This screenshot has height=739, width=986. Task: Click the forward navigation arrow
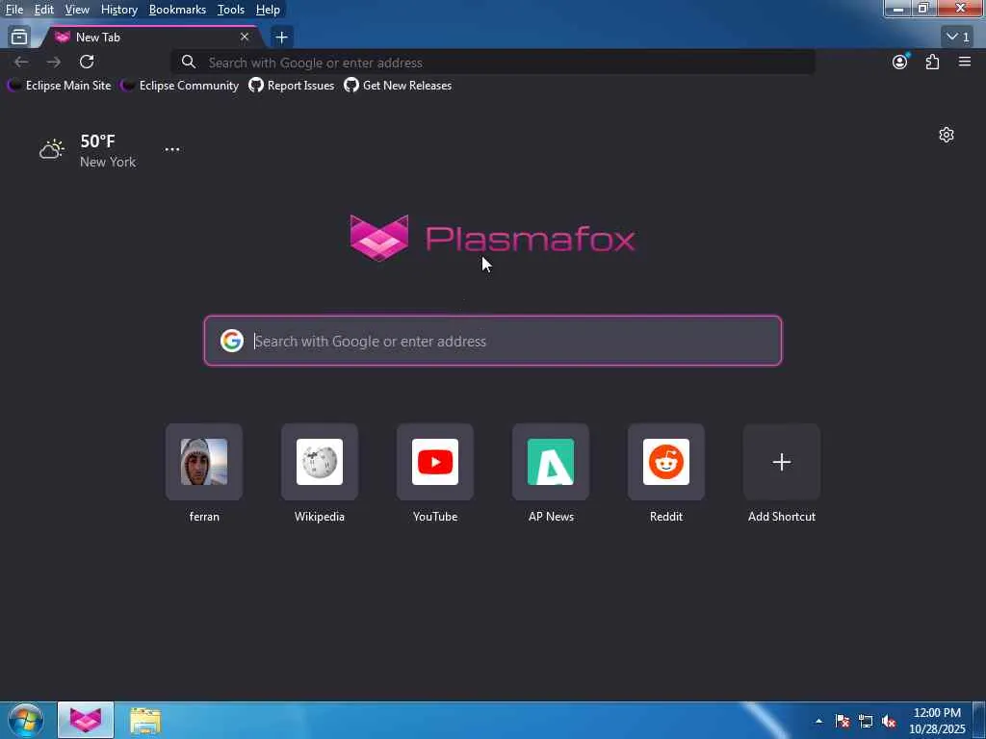(x=54, y=62)
